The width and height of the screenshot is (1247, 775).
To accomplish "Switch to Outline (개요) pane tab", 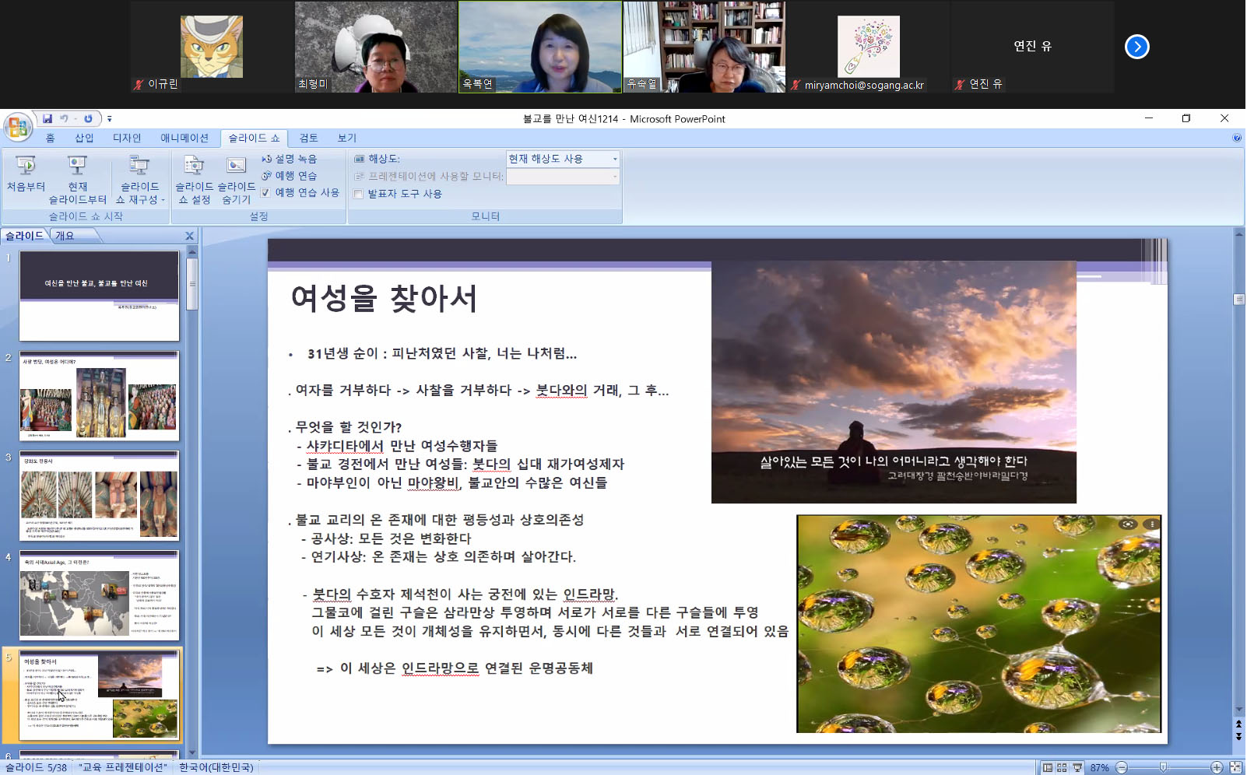I will (x=65, y=236).
